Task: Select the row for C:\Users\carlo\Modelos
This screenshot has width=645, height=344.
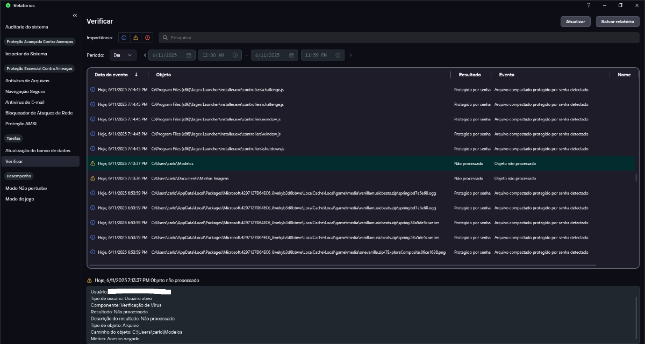Action: [x=361, y=163]
